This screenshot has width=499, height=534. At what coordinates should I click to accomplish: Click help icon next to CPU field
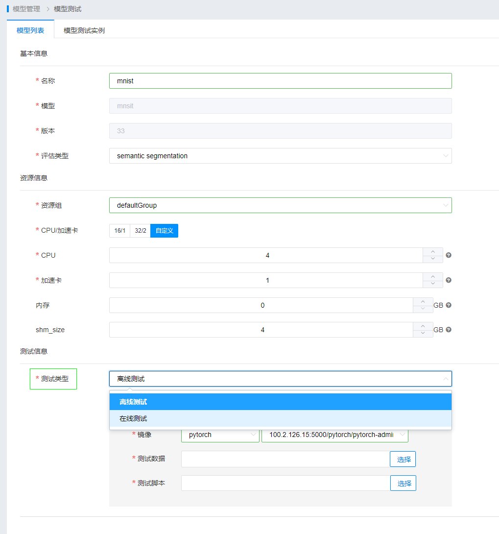[x=449, y=255]
